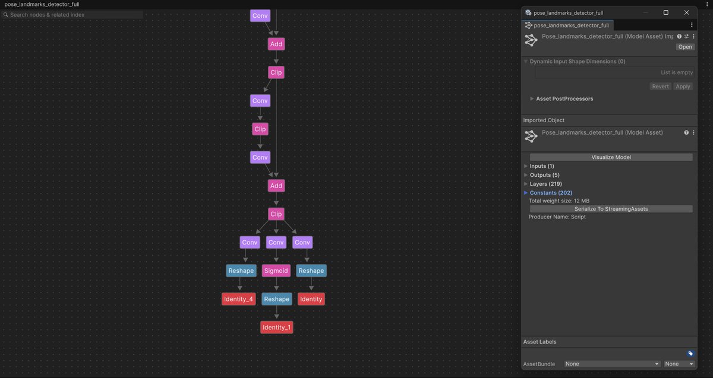Expand the Layers (219) foldout

tap(526, 184)
